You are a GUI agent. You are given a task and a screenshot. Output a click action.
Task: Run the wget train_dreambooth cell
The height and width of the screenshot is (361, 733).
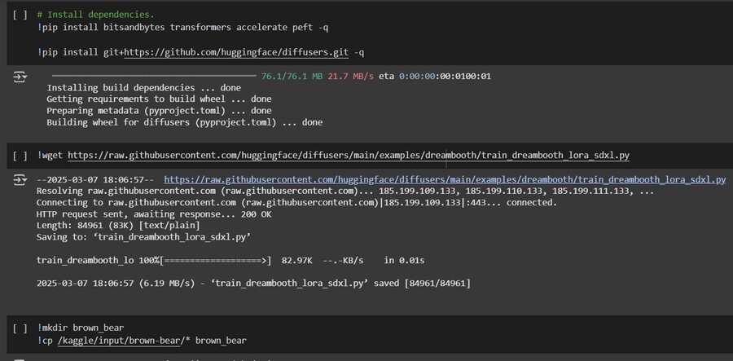pos(20,156)
